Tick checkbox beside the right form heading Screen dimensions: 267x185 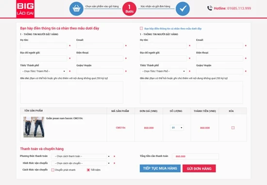point(141,28)
